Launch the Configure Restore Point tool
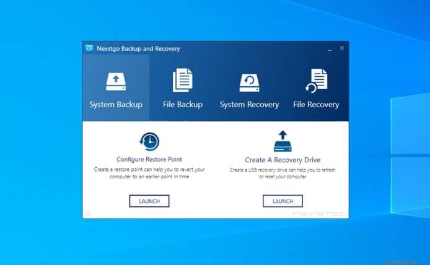Screen dimensions: 430x265 (x=149, y=201)
